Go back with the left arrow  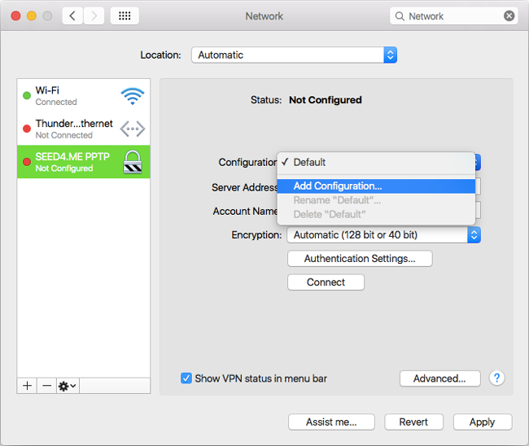(72, 15)
